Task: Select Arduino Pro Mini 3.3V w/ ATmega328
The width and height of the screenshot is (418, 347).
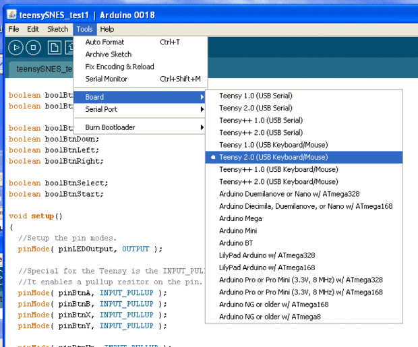Action: coord(304,280)
